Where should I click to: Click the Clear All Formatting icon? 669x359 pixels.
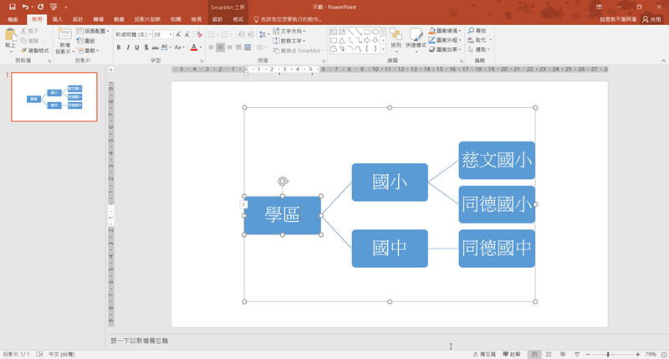coord(198,35)
